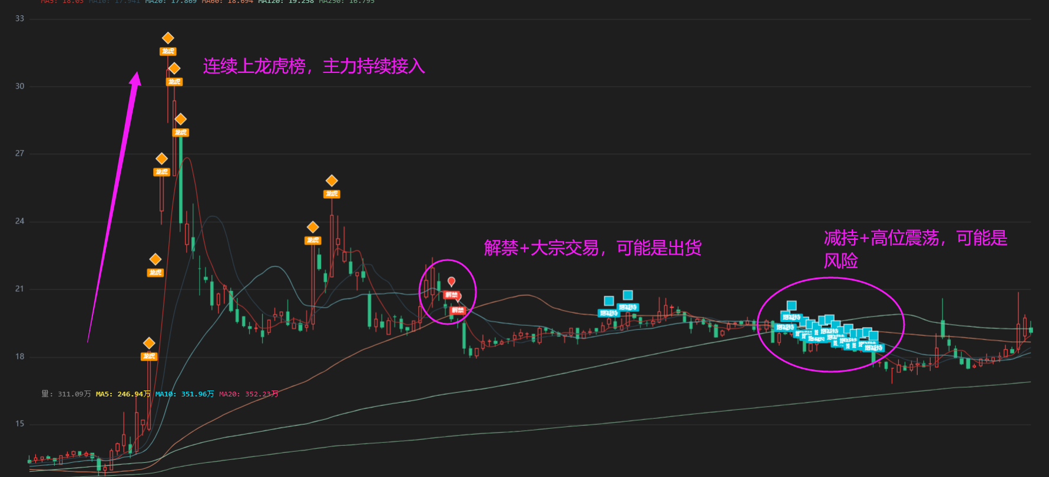Click the 龙虎 diamond marker just below 24
Screen dimensions: 1049x477
pyautogui.click(x=313, y=227)
